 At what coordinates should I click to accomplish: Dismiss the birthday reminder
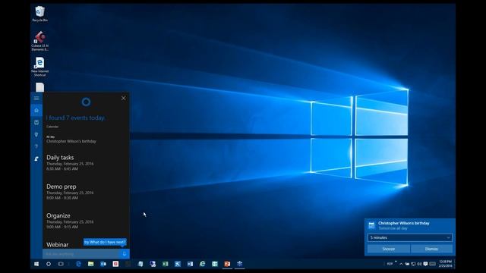(x=431, y=249)
